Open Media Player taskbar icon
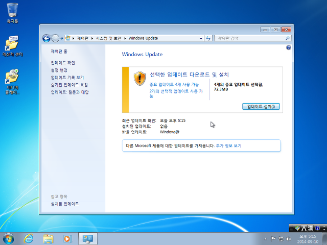This screenshot has width=327, height=245. [x=67, y=239]
